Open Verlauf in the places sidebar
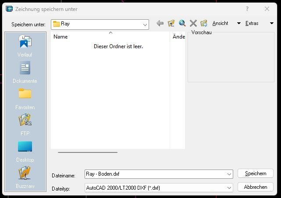281x198 pixels. (x=25, y=46)
